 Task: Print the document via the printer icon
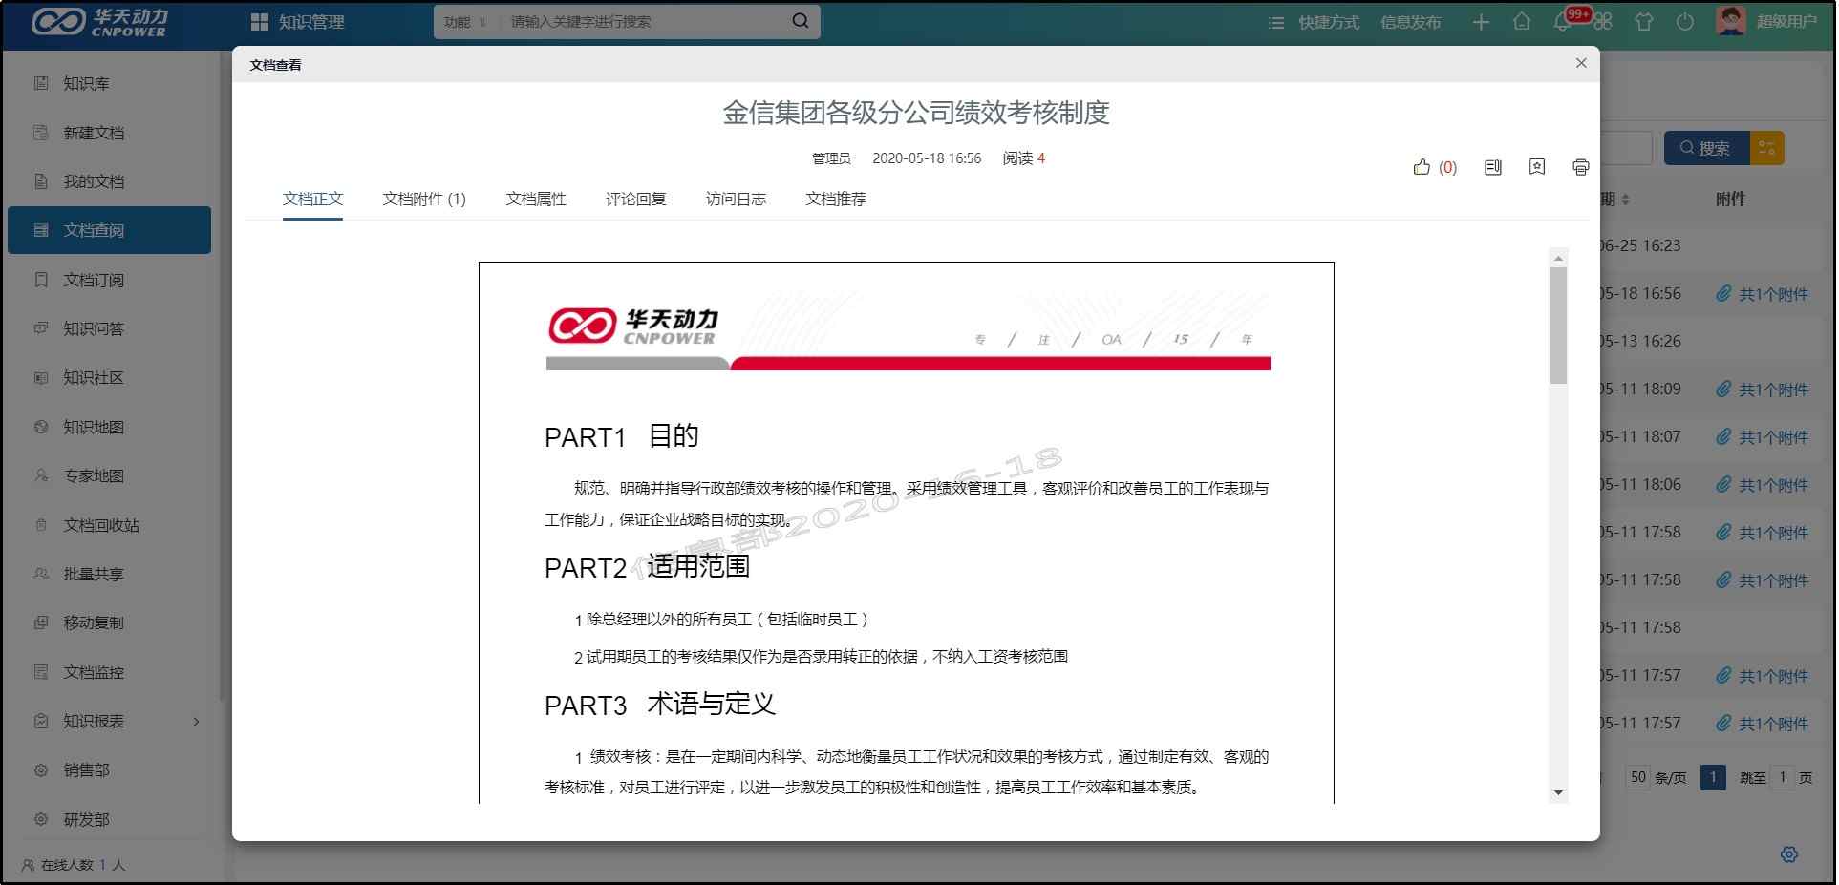tap(1580, 167)
